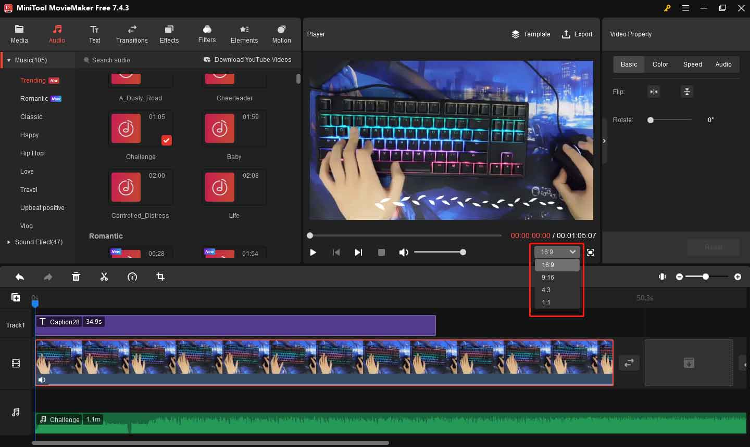Select the Vlog music category
Viewport: 750px width, 447px height.
coord(27,226)
